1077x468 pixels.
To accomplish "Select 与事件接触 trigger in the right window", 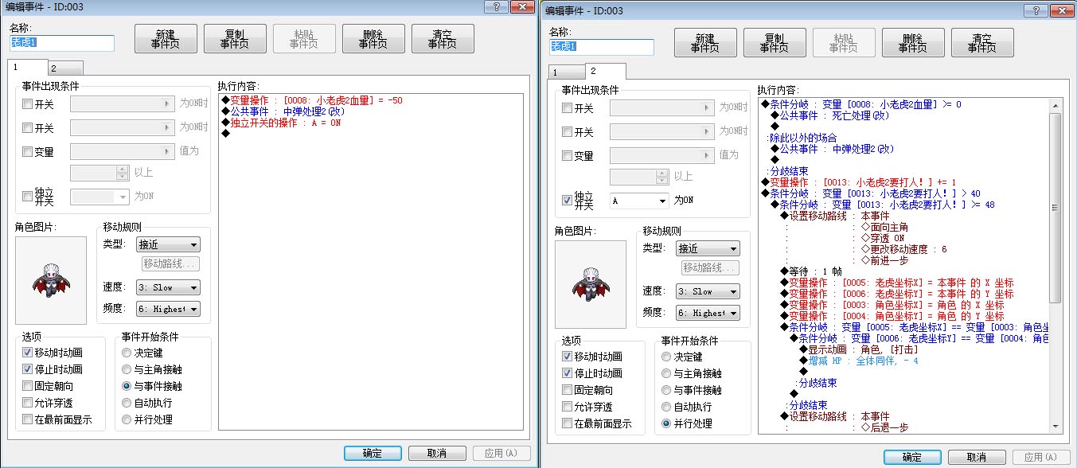I will coord(666,390).
